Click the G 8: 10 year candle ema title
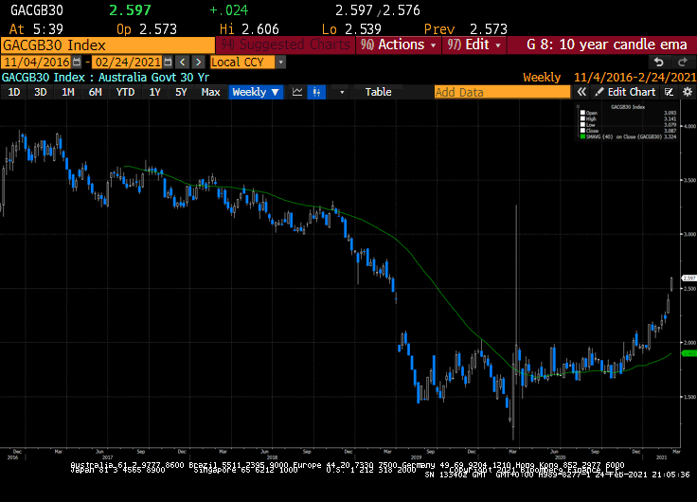Screen dimensions: 697x502 [607, 45]
